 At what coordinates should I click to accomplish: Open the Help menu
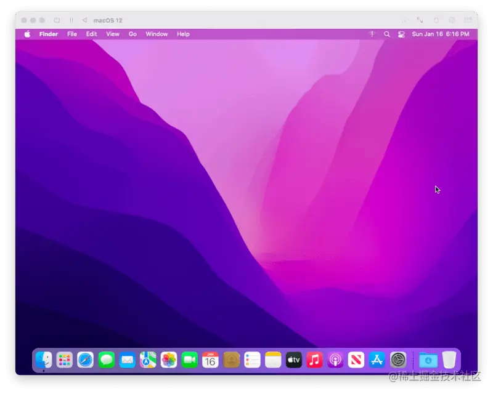coord(183,34)
